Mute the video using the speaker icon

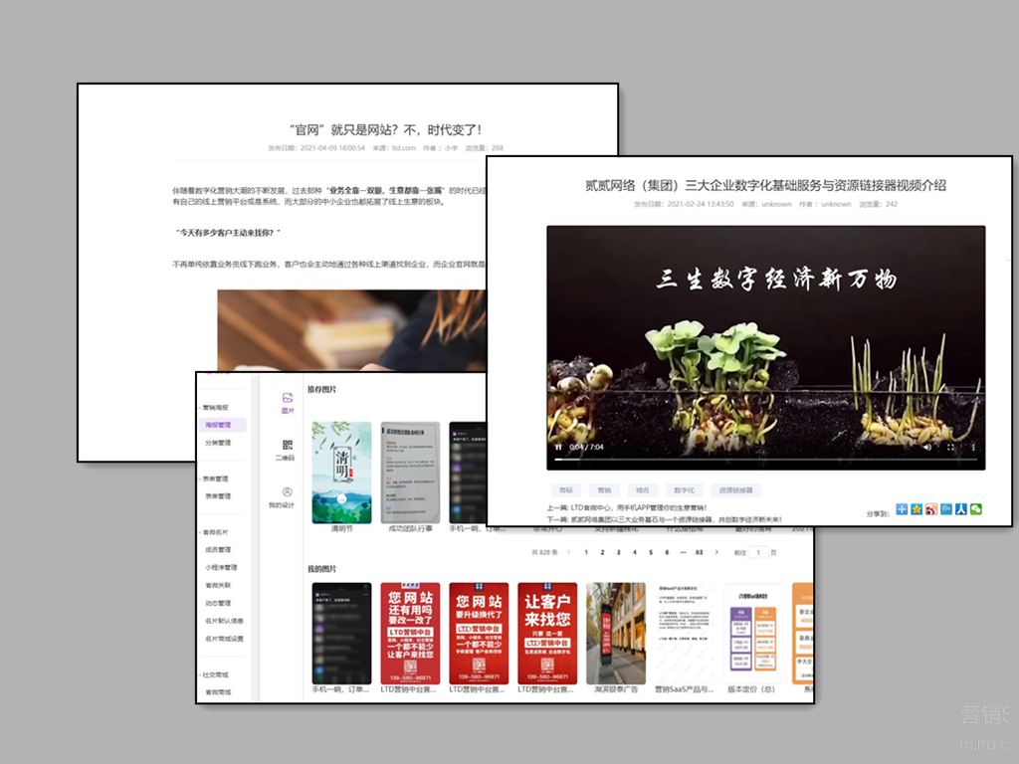[x=927, y=448]
